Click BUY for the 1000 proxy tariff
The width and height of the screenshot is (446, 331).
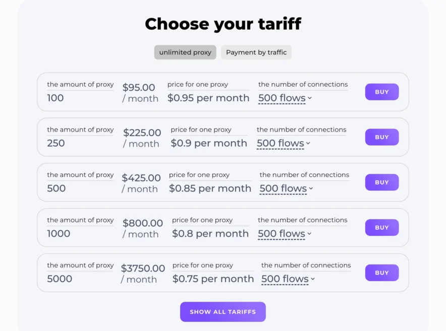381,227
